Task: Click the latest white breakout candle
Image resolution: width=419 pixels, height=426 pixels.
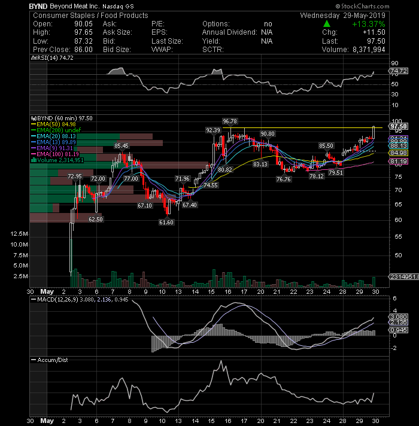Action: (x=374, y=132)
